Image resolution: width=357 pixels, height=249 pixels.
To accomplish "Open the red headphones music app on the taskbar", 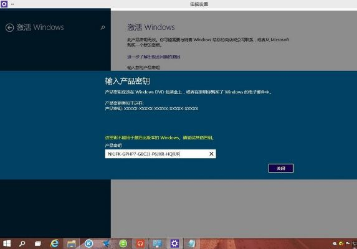I will coord(140,243).
